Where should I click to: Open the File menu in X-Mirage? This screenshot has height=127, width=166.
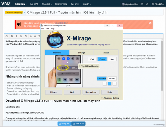(x=42, y=29)
